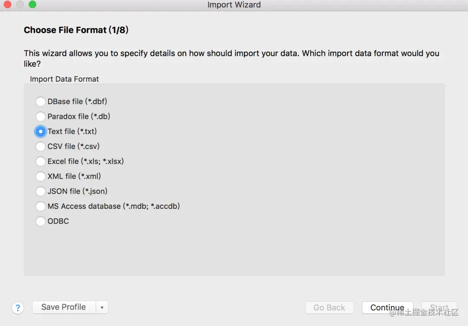This screenshot has width=468, height=326.
Task: Click the Start button
Action: pyautogui.click(x=439, y=308)
